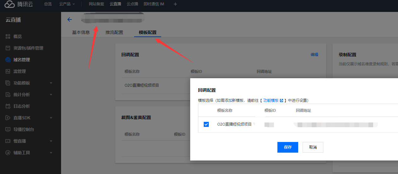Click the 功能模板 sidebar icon

tap(8, 83)
